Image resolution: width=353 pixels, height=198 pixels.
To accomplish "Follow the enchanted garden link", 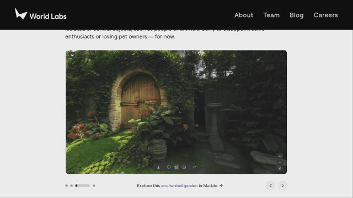I will (x=179, y=186).
